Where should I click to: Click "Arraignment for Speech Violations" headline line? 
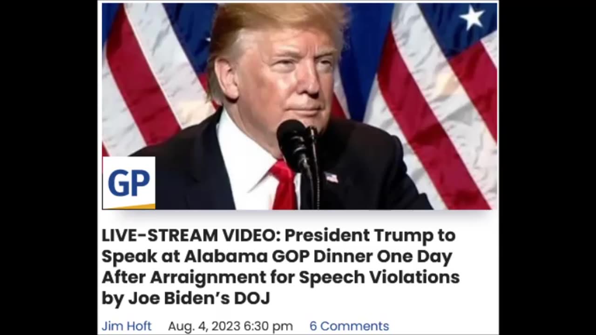(x=305, y=277)
